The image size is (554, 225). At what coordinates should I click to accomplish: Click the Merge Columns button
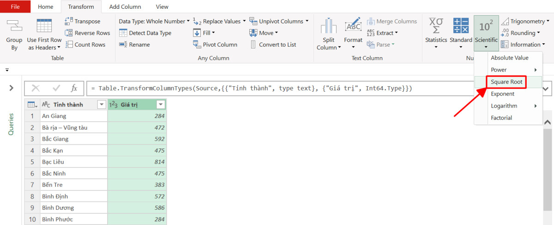point(392,21)
